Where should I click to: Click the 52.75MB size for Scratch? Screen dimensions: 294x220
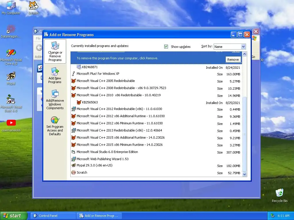[x=234, y=173]
